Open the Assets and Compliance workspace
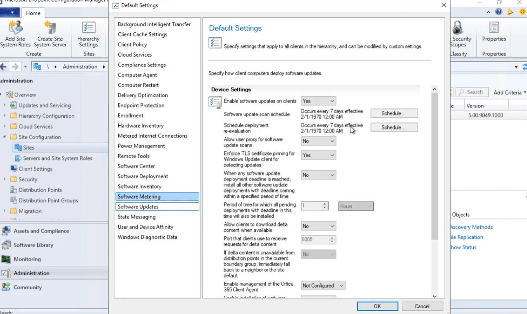Screen dimensions: 527x314 (41, 231)
